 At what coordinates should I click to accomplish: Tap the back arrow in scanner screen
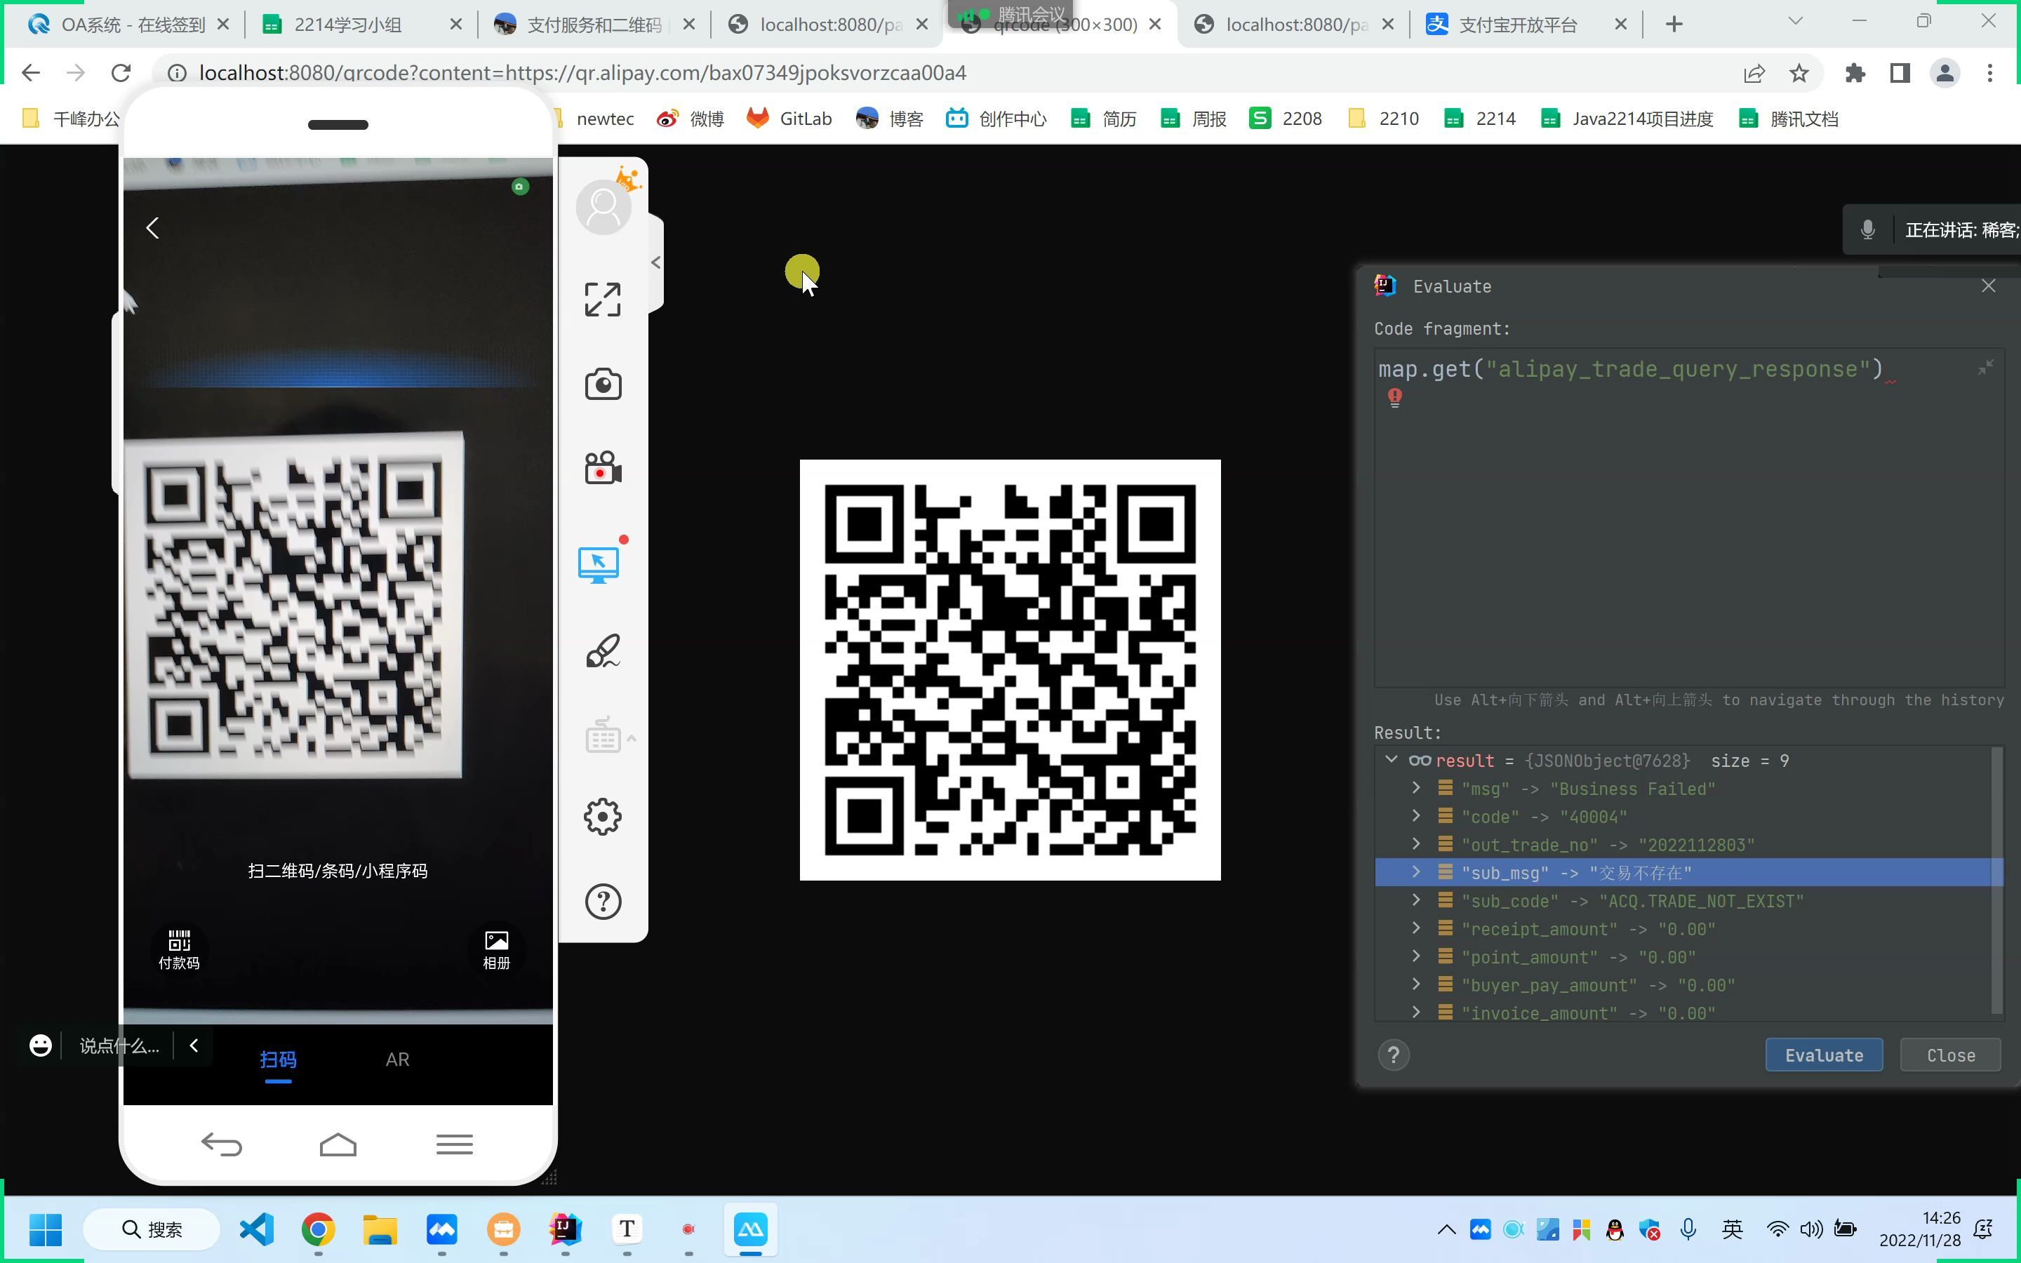152,228
